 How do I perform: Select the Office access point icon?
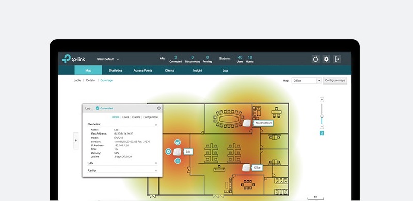(x=246, y=167)
